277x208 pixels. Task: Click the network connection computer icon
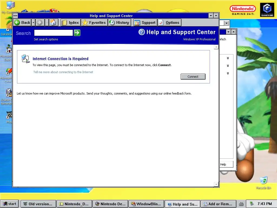(x=26, y=59)
